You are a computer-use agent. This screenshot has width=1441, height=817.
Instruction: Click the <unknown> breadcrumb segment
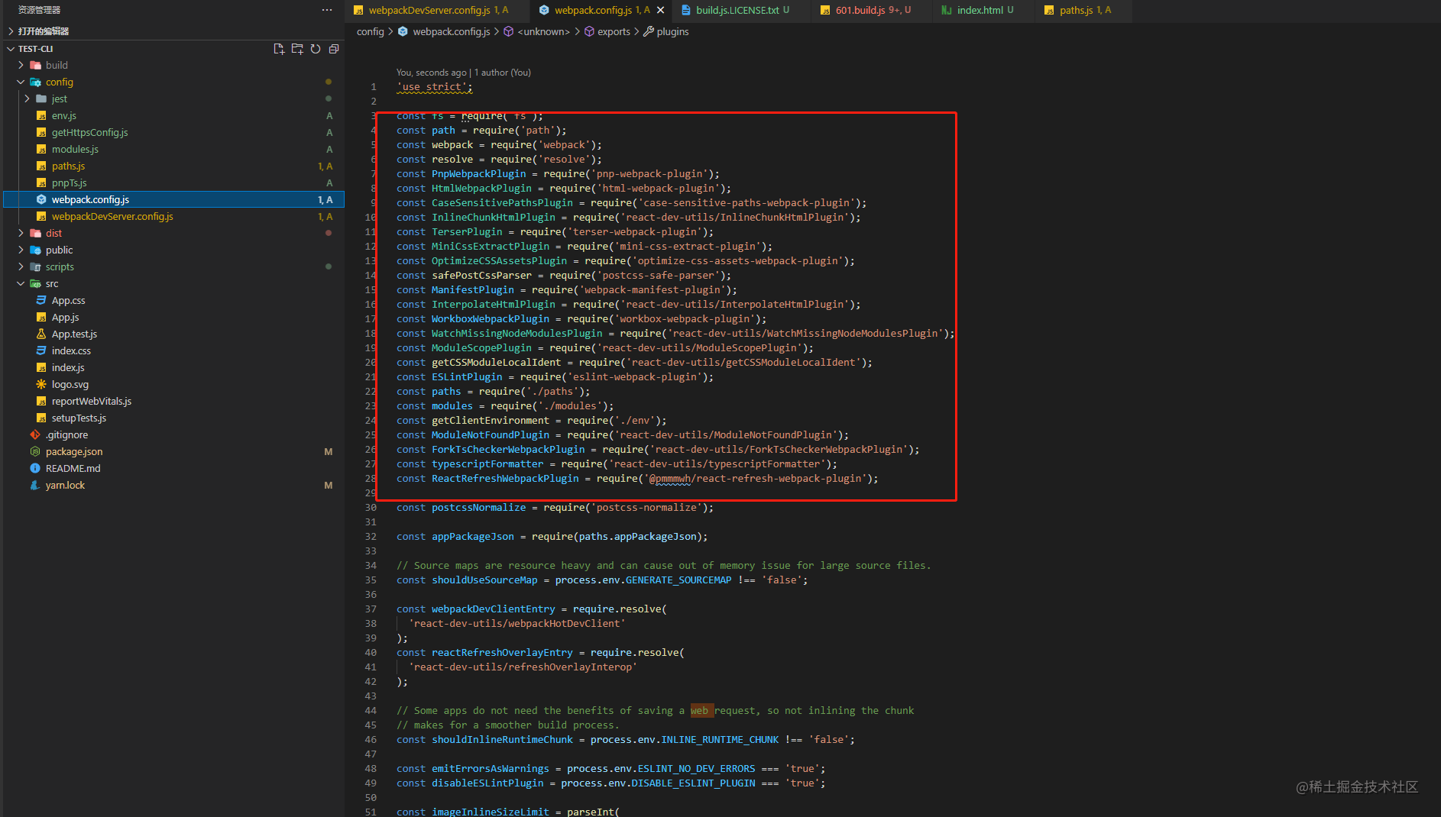click(x=543, y=31)
